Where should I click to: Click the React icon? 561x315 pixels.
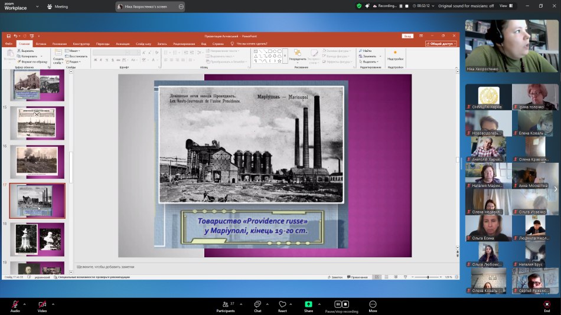[x=282, y=304]
